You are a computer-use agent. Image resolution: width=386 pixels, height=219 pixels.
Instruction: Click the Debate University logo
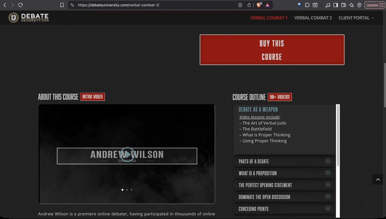pos(29,17)
